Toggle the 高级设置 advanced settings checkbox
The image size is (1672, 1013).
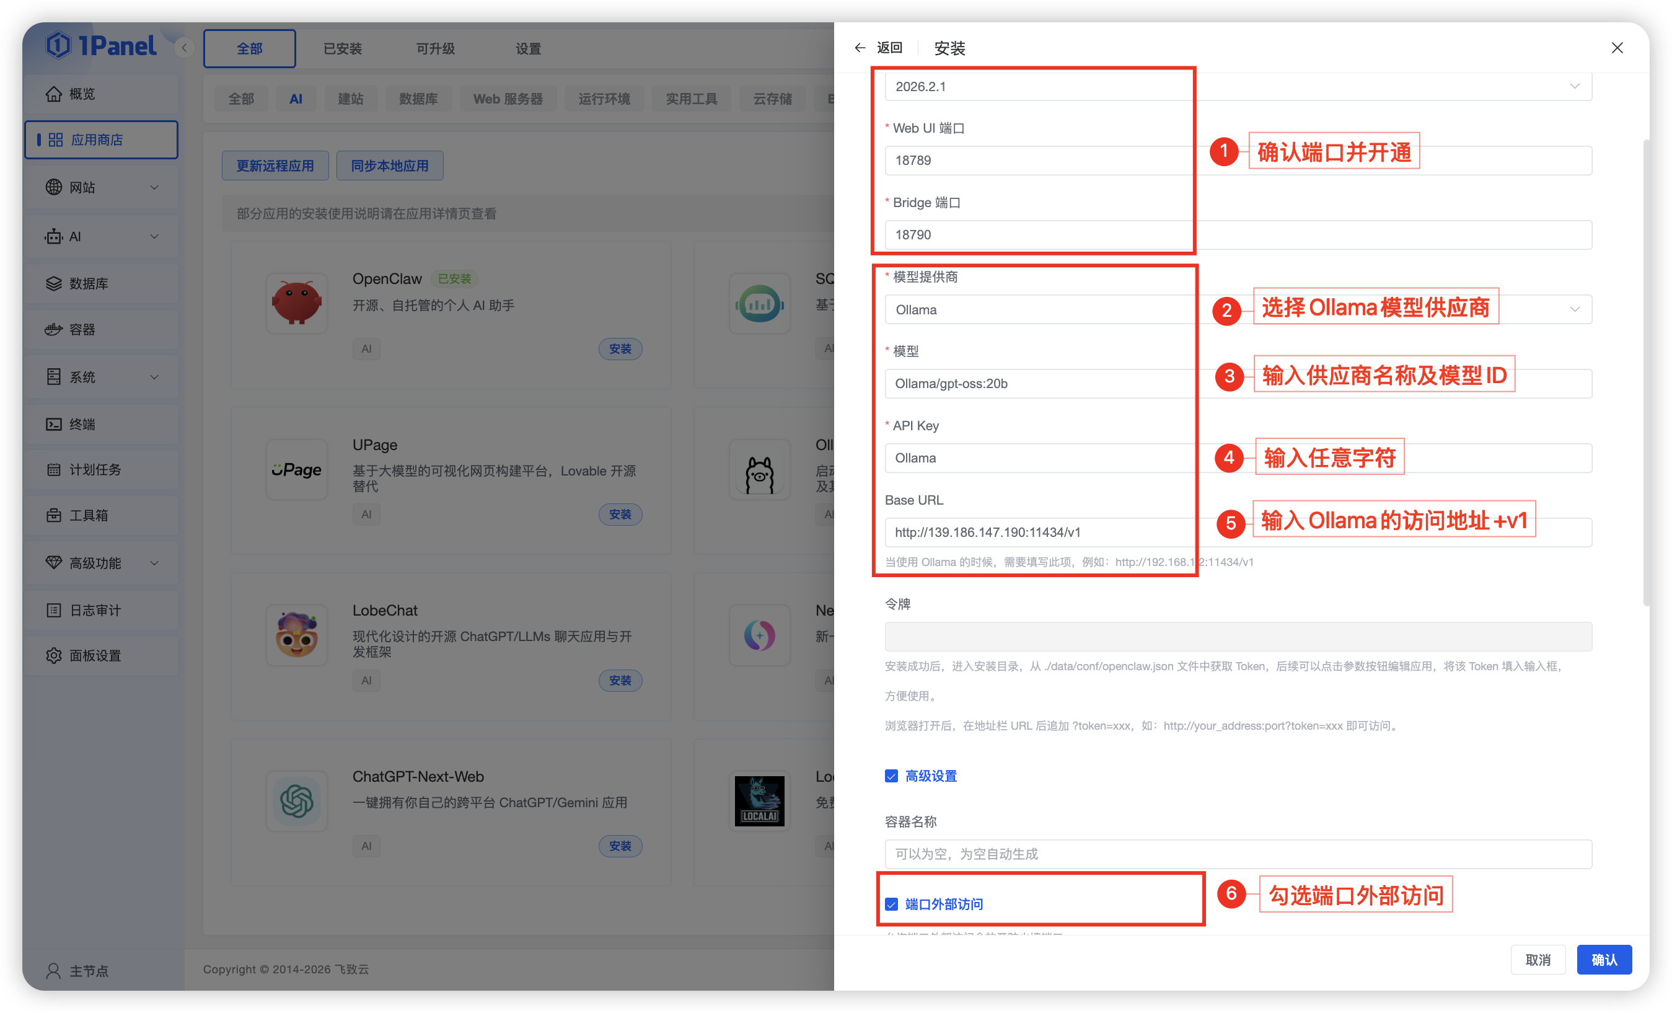(891, 776)
